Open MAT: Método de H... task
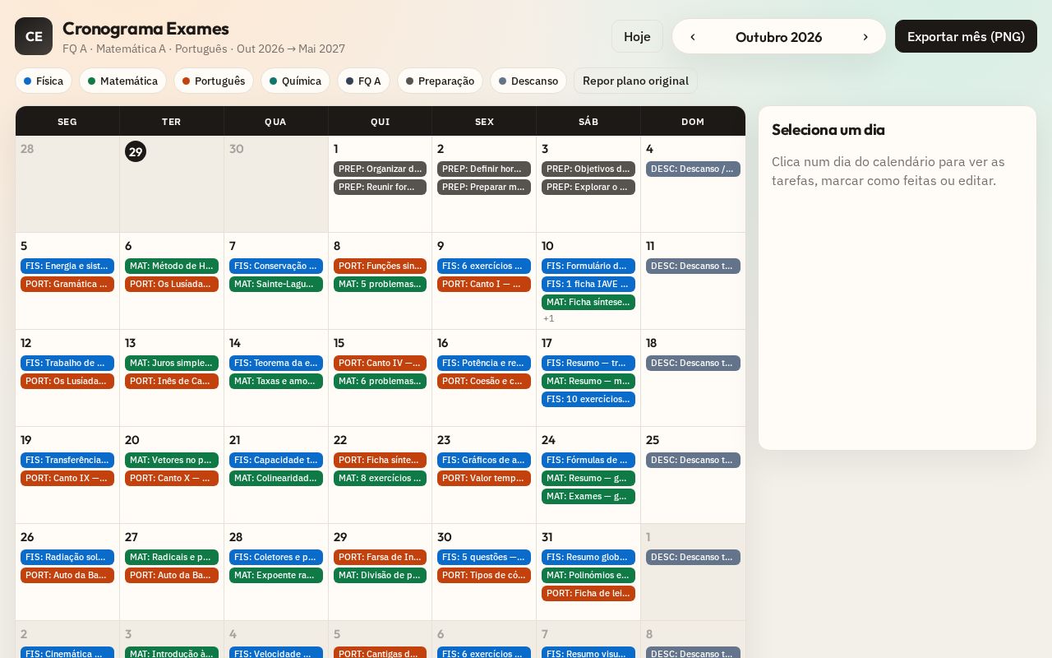 point(172,266)
